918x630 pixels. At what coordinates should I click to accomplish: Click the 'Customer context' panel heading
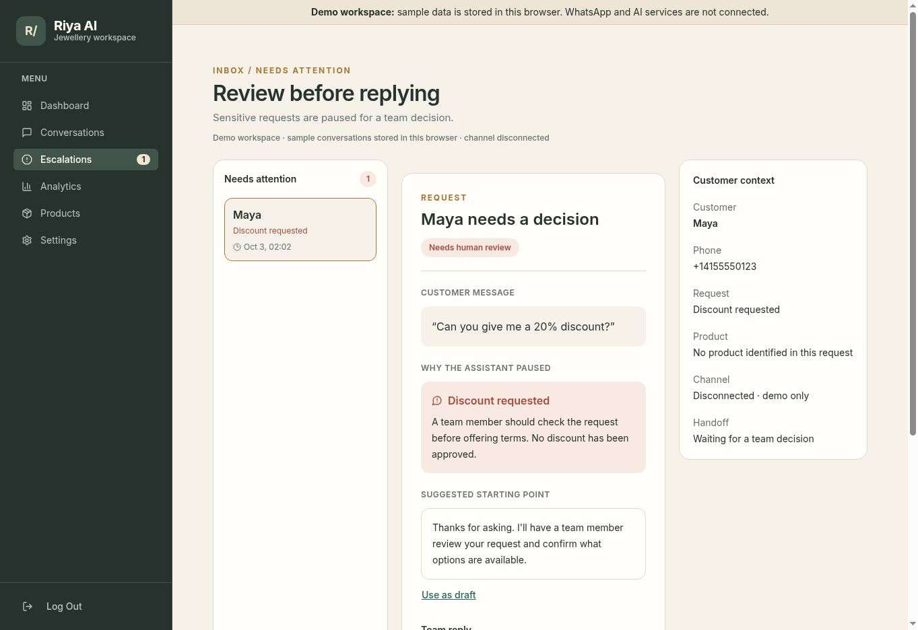(733, 180)
